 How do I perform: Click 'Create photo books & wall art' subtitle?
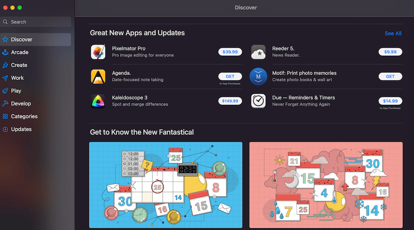[x=302, y=79]
